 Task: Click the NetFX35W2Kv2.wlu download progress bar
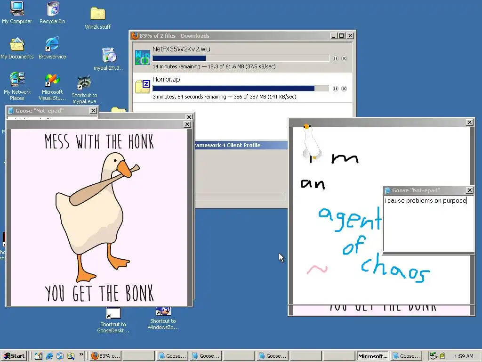coord(241,58)
